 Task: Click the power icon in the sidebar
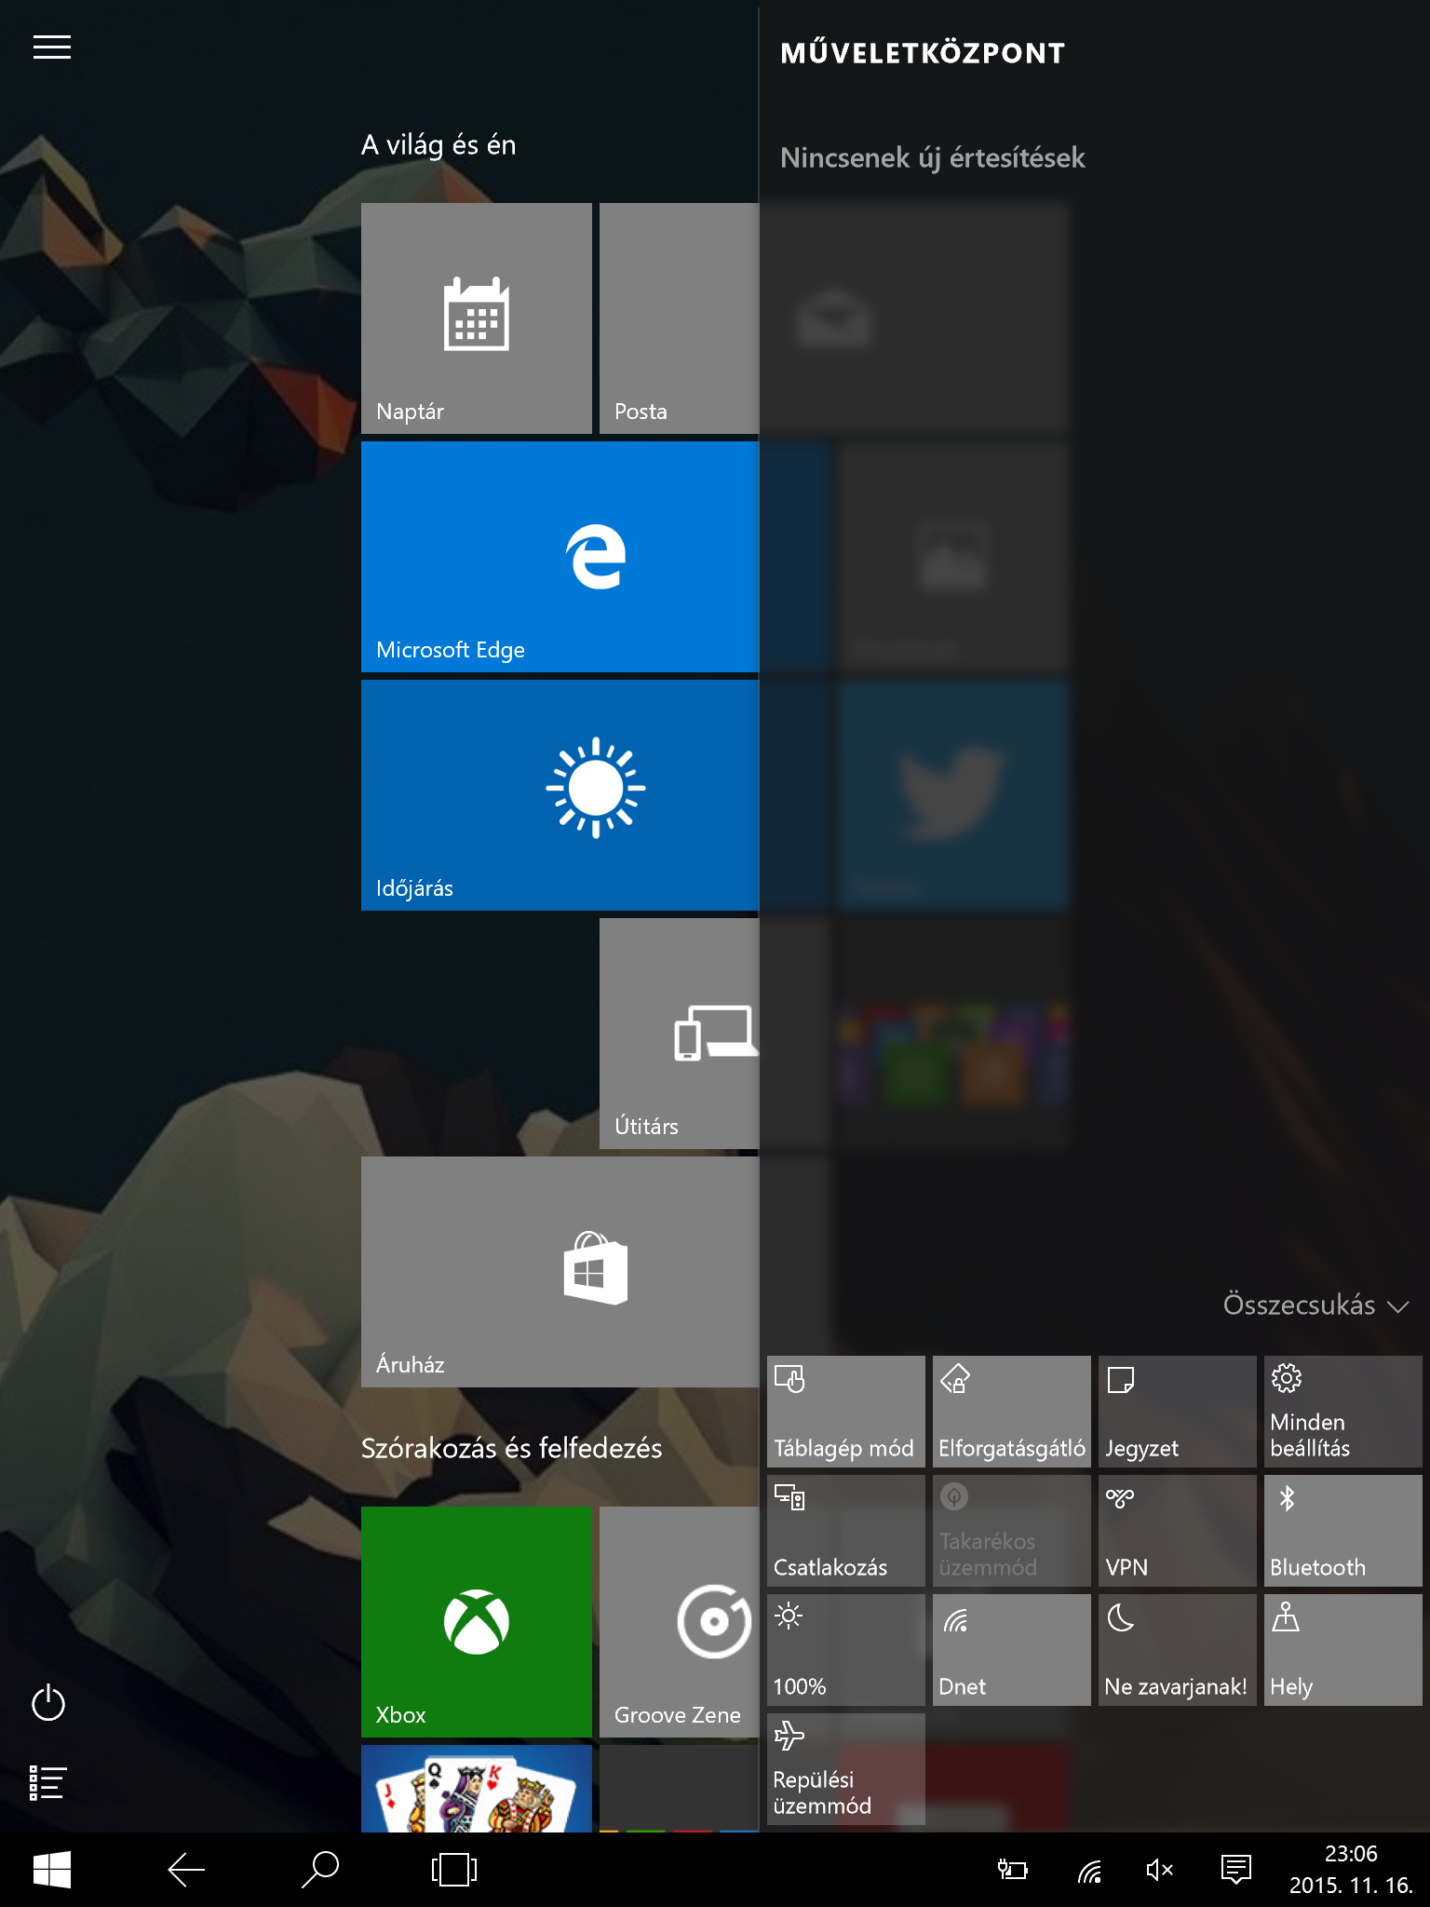[48, 1703]
